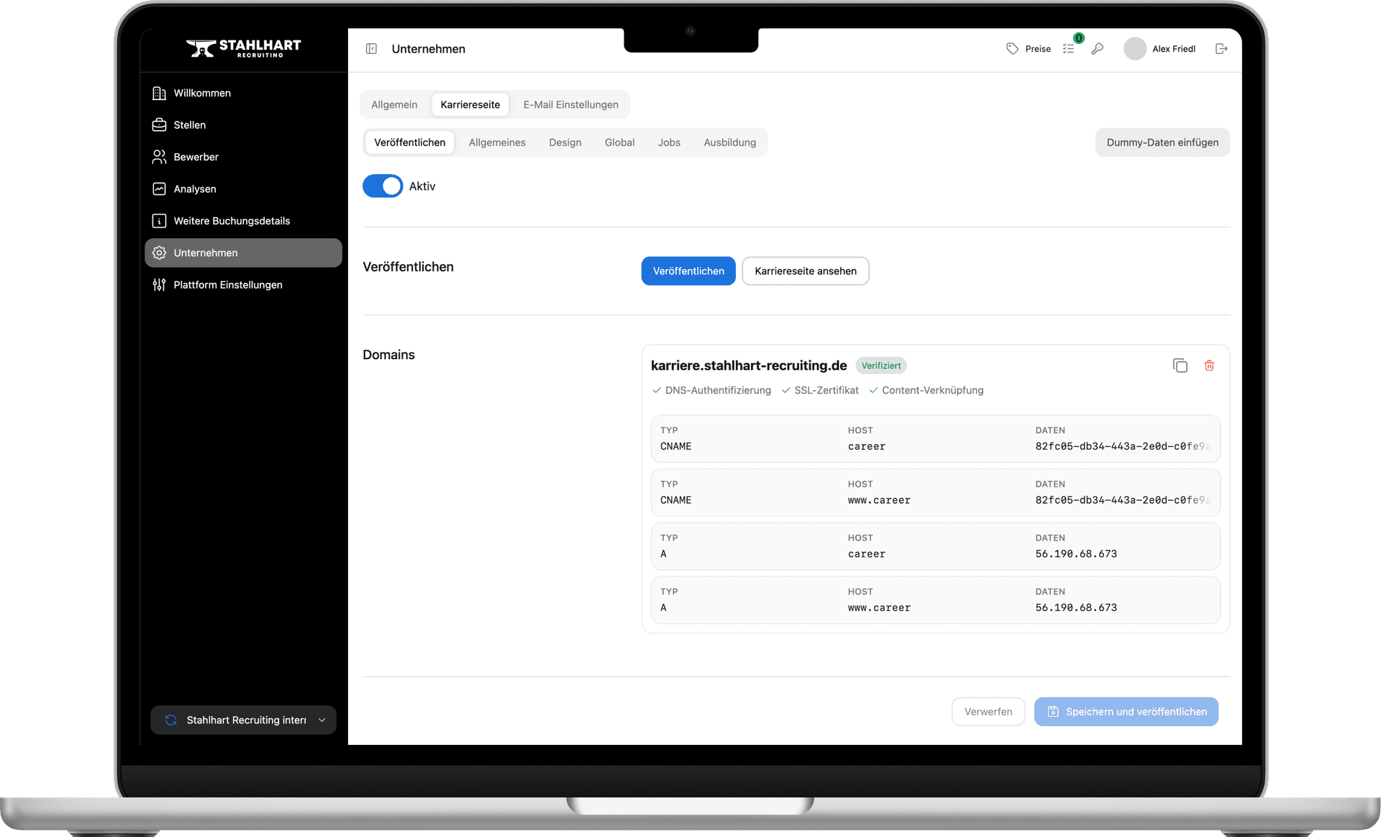Open Plattform Einstellungen
The image size is (1381, 837).
227,284
